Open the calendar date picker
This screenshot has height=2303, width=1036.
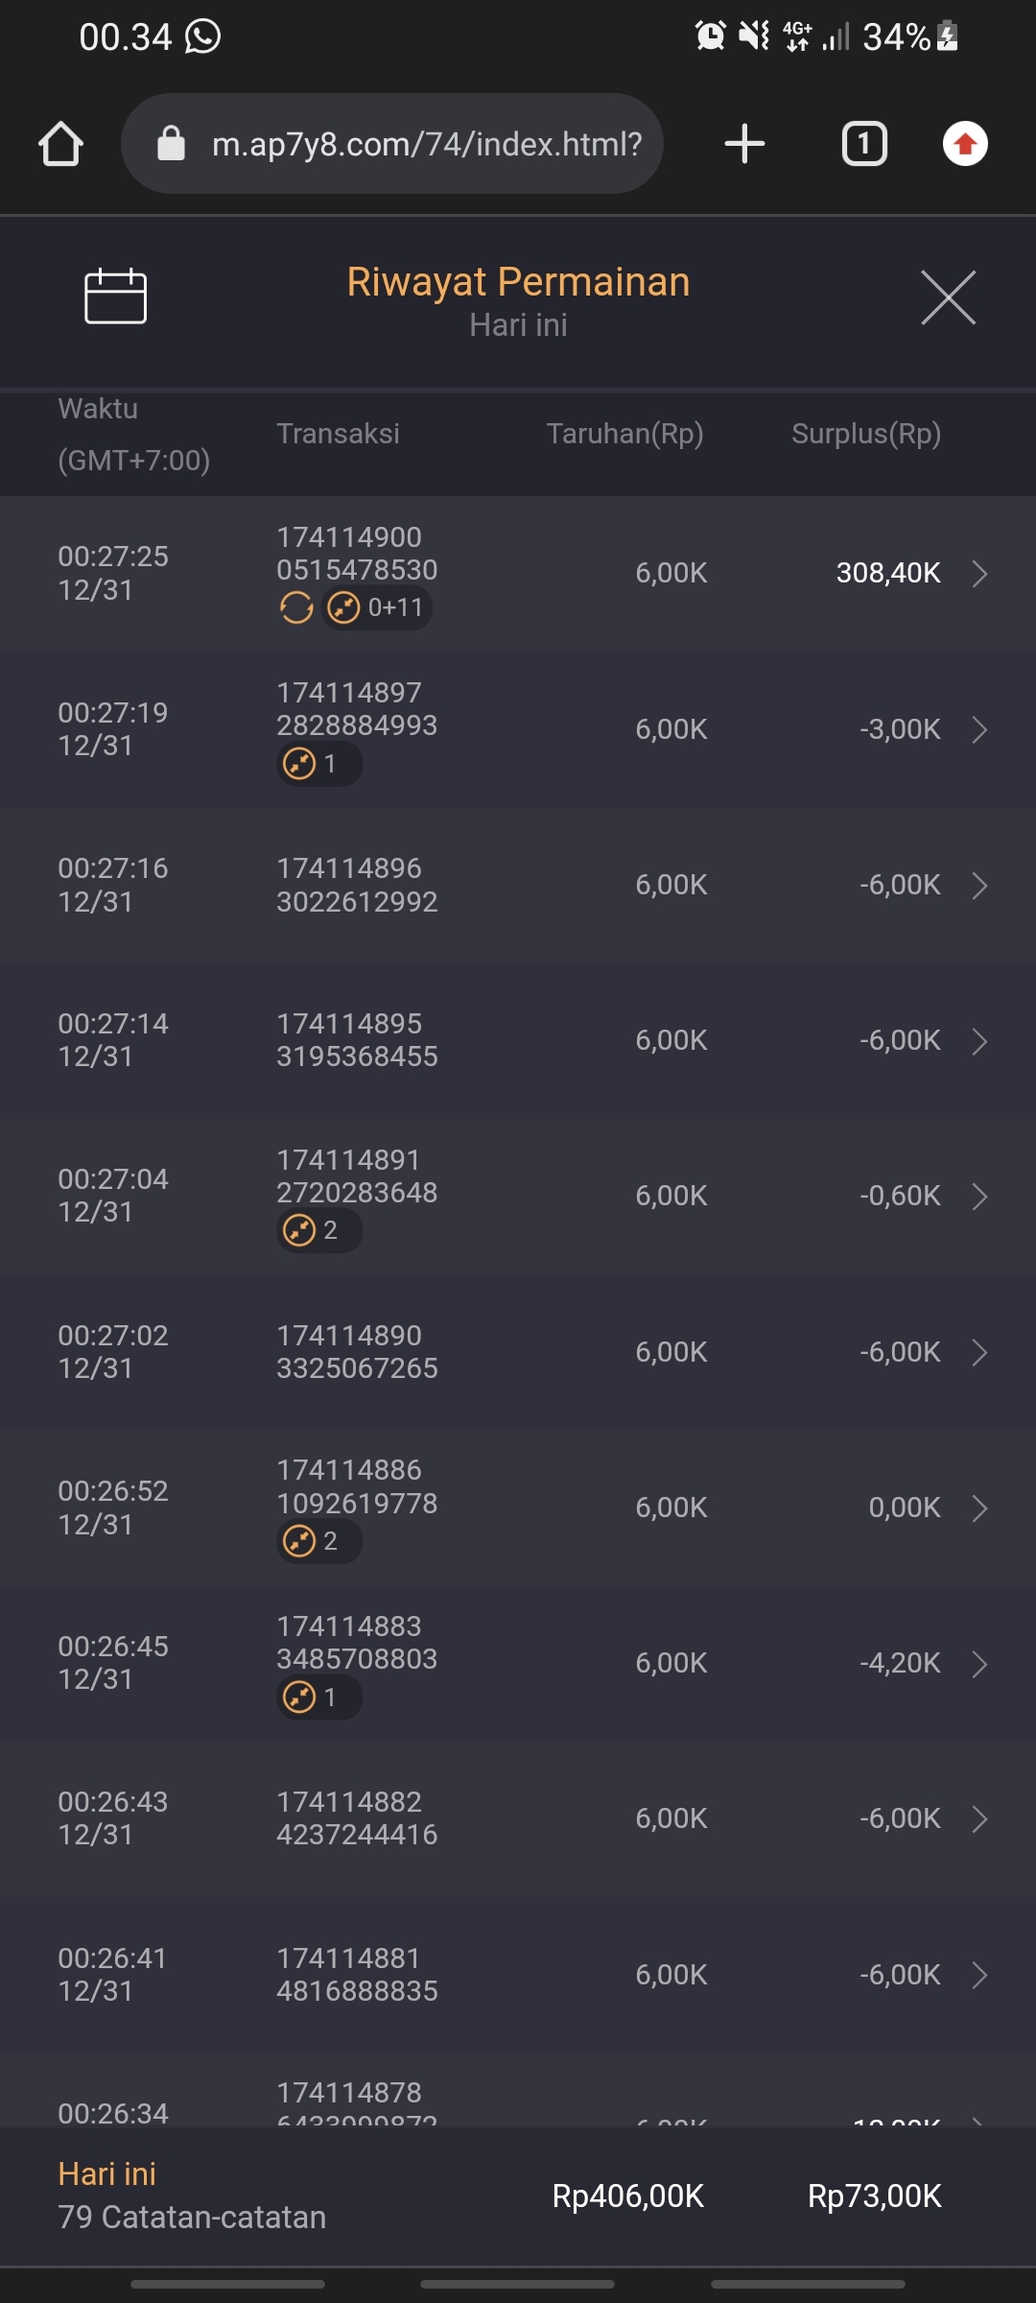[115, 297]
